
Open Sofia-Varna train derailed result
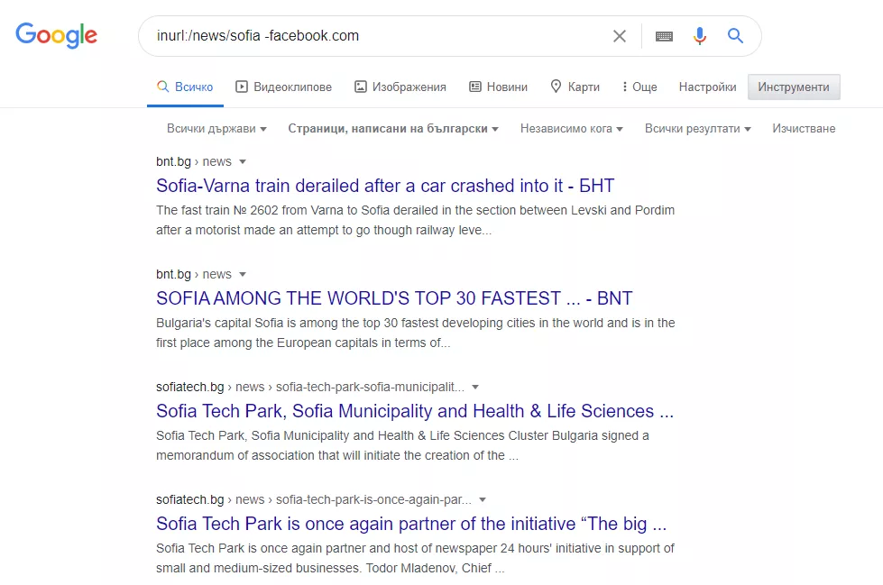click(x=385, y=186)
